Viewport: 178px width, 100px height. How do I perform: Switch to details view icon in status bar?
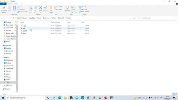(174, 94)
